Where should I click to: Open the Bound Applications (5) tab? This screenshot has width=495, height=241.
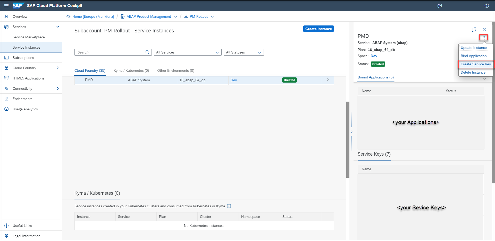tap(376, 77)
